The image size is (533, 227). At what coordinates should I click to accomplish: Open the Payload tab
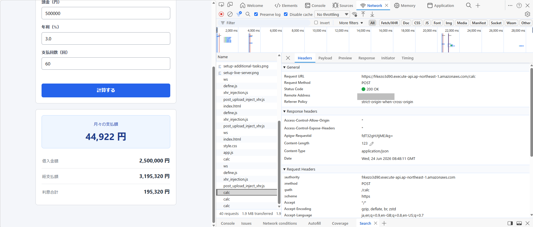coord(325,58)
